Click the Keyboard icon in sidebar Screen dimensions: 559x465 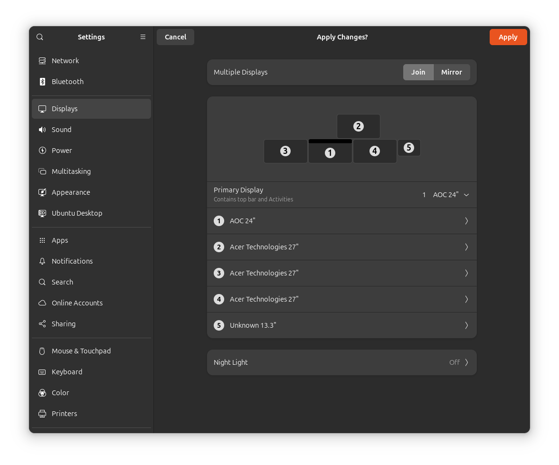coord(42,372)
